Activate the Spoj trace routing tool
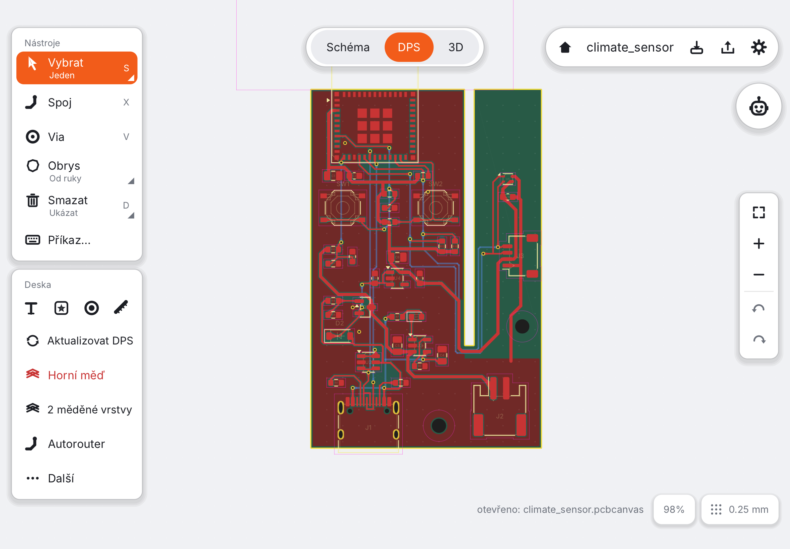Viewport: 790px width, 549px height. click(77, 102)
